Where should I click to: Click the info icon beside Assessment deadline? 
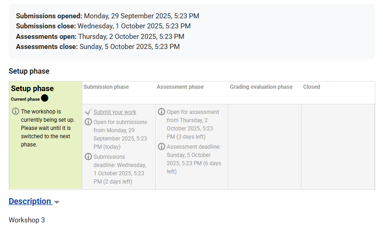click(x=162, y=146)
